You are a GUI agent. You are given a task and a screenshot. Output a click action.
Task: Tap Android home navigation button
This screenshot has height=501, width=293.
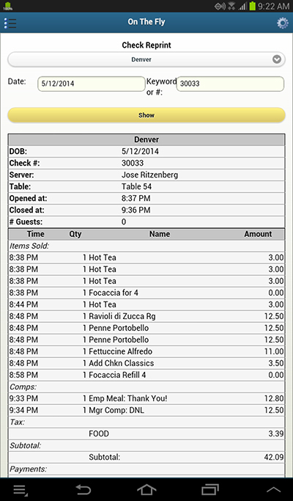[146, 489]
